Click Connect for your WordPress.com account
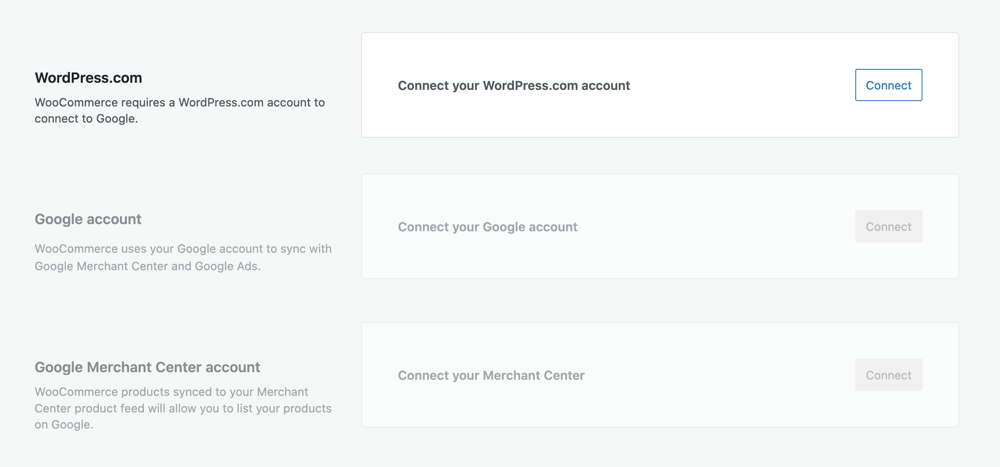Image resolution: width=1000 pixels, height=467 pixels. click(x=888, y=85)
